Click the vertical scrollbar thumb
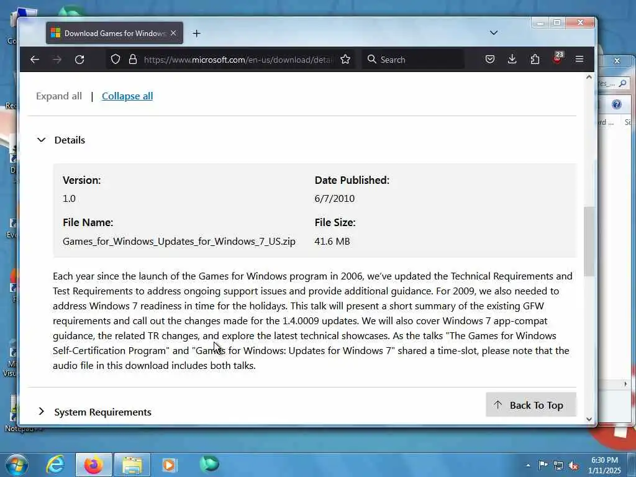 pos(589,242)
